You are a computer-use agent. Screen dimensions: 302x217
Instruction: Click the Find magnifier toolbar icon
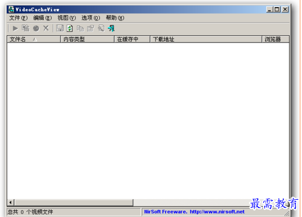click(101, 29)
